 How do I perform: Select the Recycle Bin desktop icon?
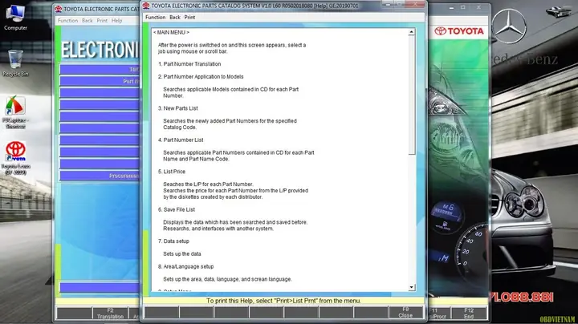point(15,63)
